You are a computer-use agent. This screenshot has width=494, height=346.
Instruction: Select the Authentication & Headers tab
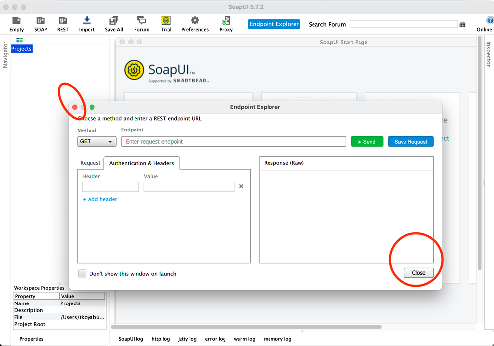tap(141, 163)
